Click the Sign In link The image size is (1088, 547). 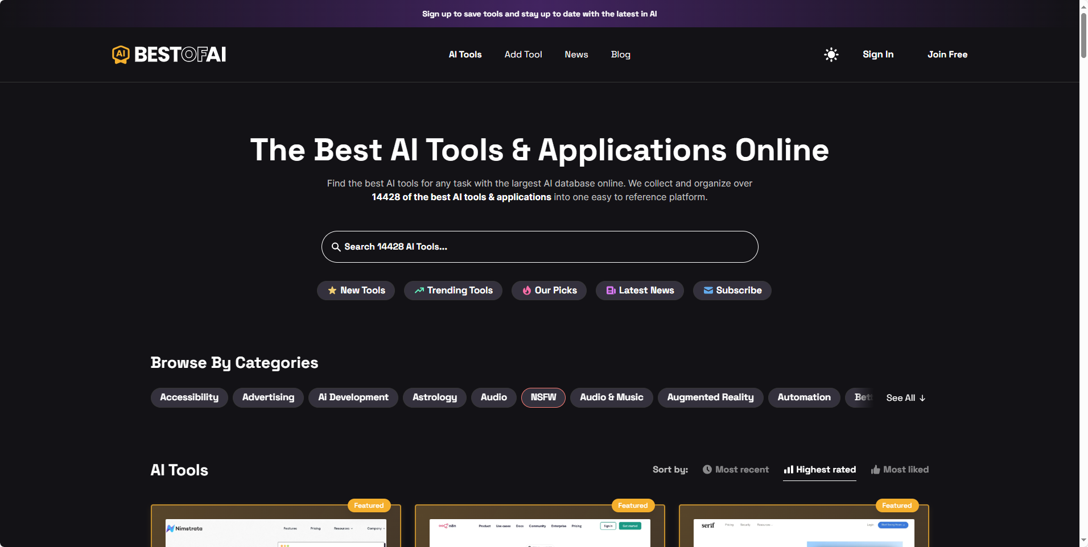click(878, 55)
